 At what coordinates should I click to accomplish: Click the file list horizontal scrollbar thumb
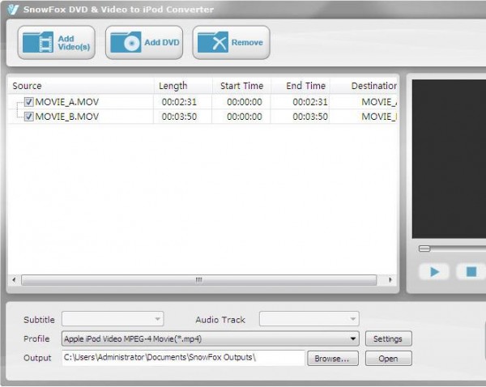click(199, 280)
